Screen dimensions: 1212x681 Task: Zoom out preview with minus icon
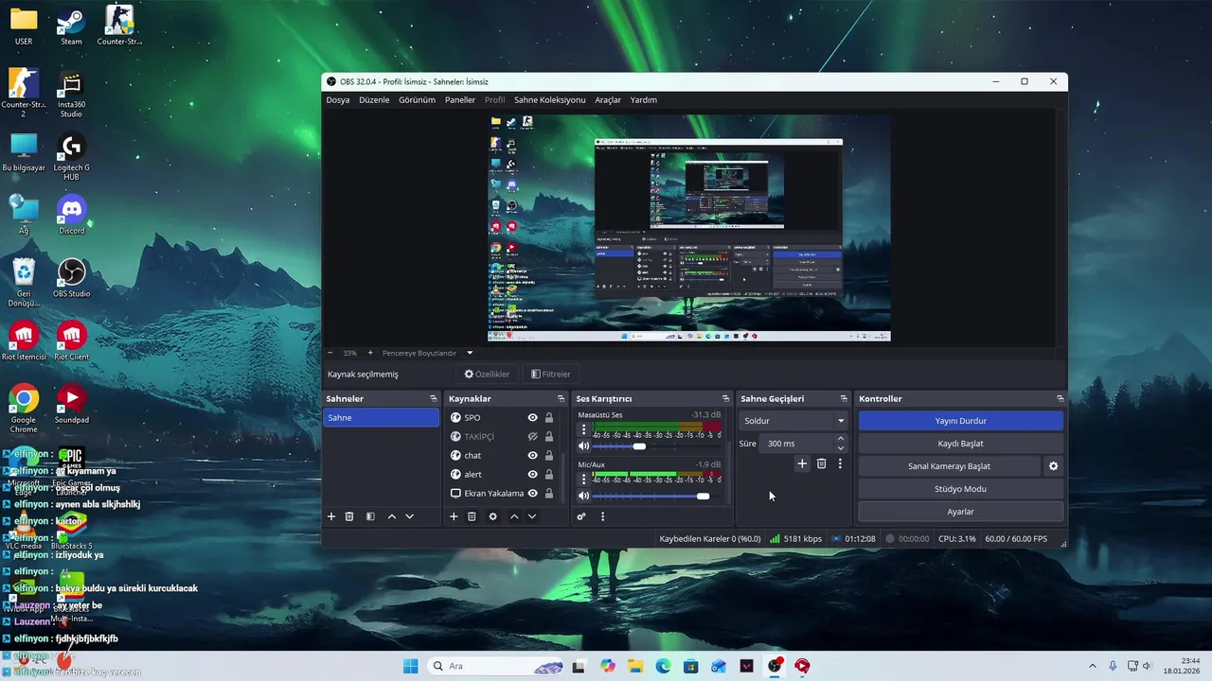pyautogui.click(x=330, y=353)
